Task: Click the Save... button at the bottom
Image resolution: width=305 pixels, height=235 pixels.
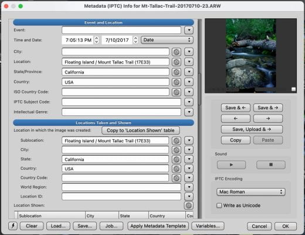Action: (x=84, y=226)
